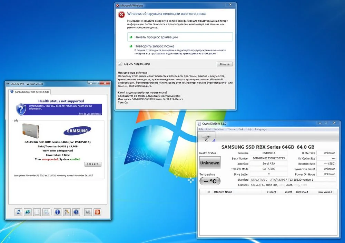Select the C: disk temperature button in CrystalDiskInfo

point(206,137)
